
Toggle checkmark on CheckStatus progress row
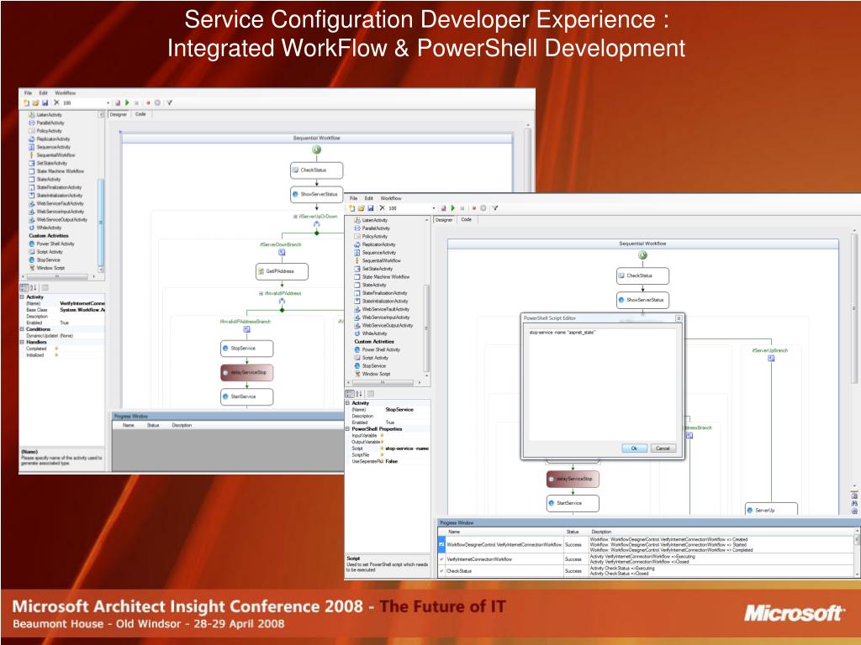pyautogui.click(x=441, y=571)
